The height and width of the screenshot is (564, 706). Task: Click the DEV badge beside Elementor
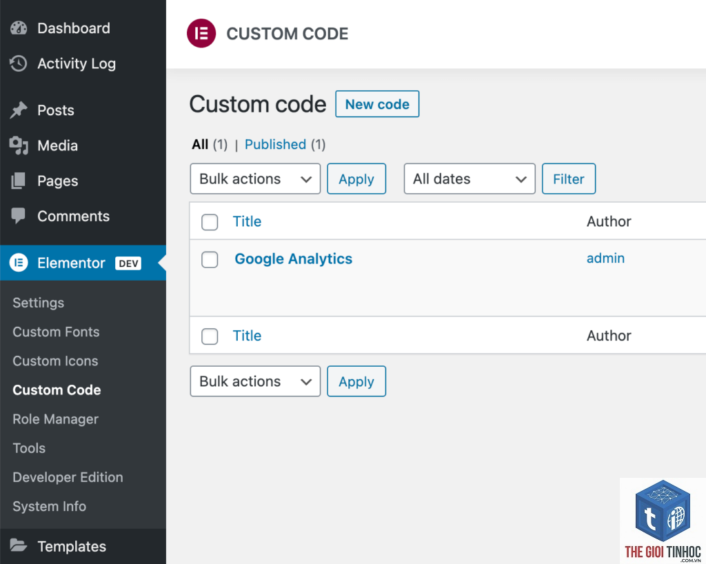(x=128, y=263)
